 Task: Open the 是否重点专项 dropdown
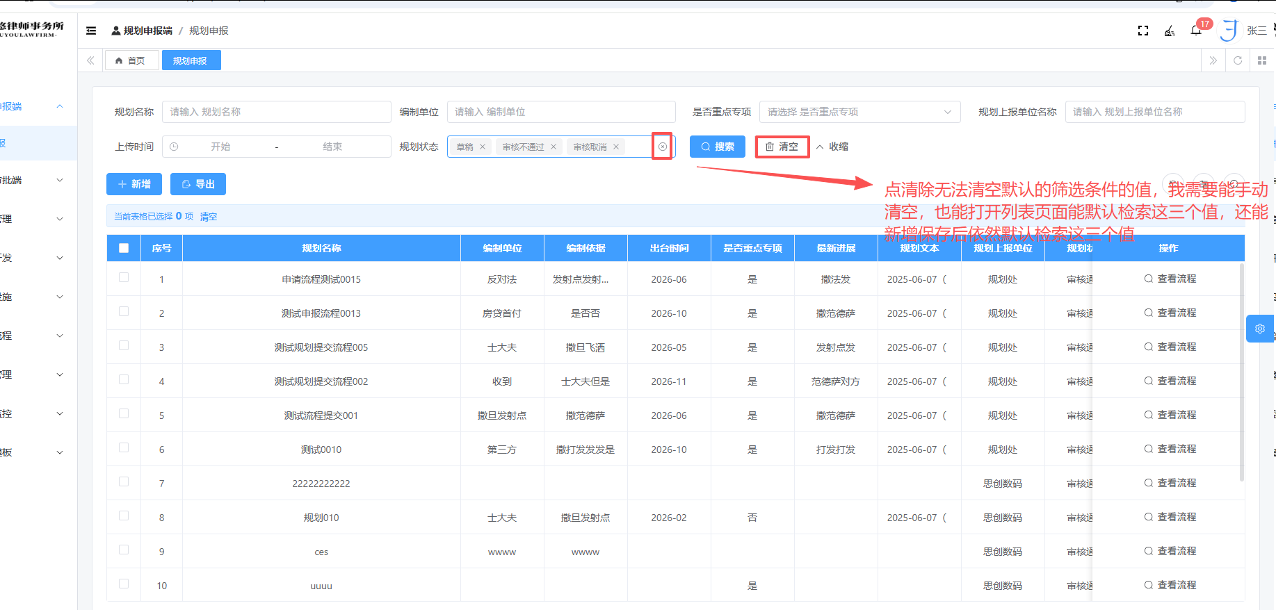(x=859, y=112)
